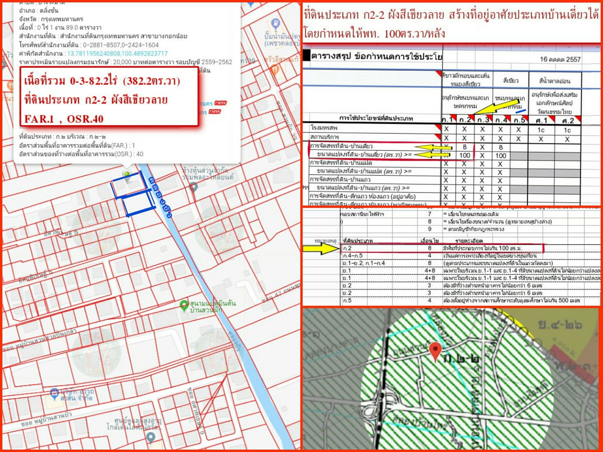Click the ย.๔-๒๖ zone label on zoning map

coord(560,325)
